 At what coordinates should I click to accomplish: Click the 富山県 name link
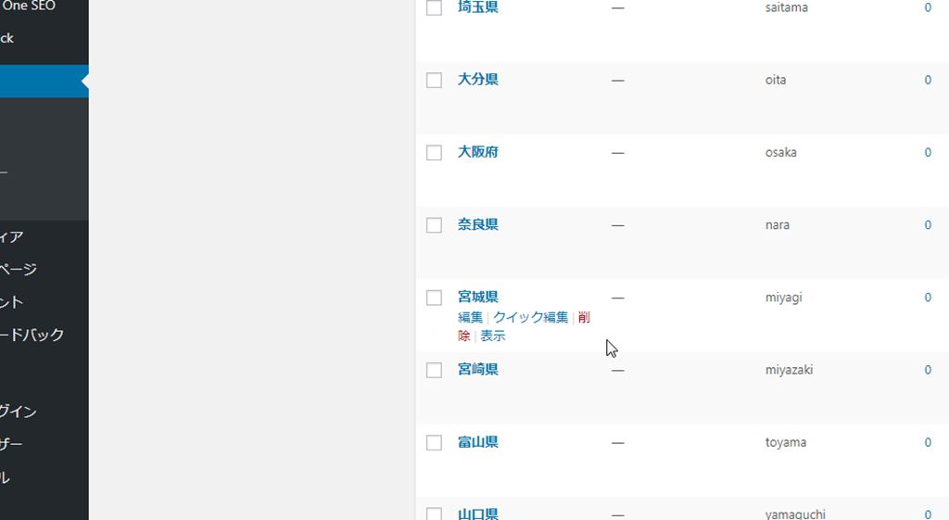[478, 442]
